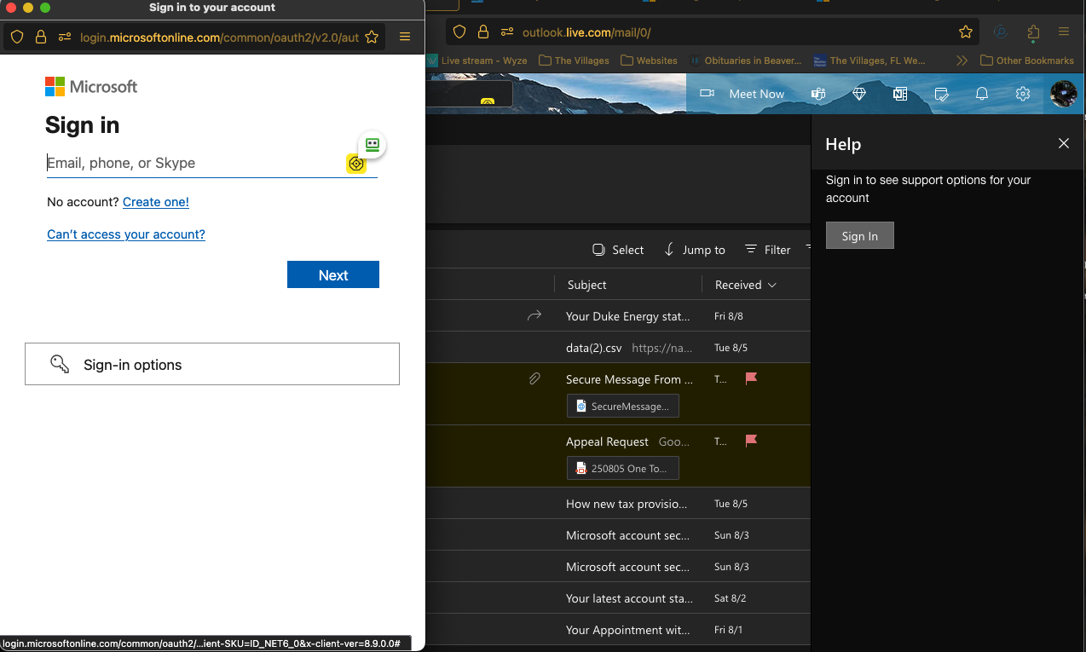
Task: Toggle flag on Secure Message From email
Action: tap(751, 378)
